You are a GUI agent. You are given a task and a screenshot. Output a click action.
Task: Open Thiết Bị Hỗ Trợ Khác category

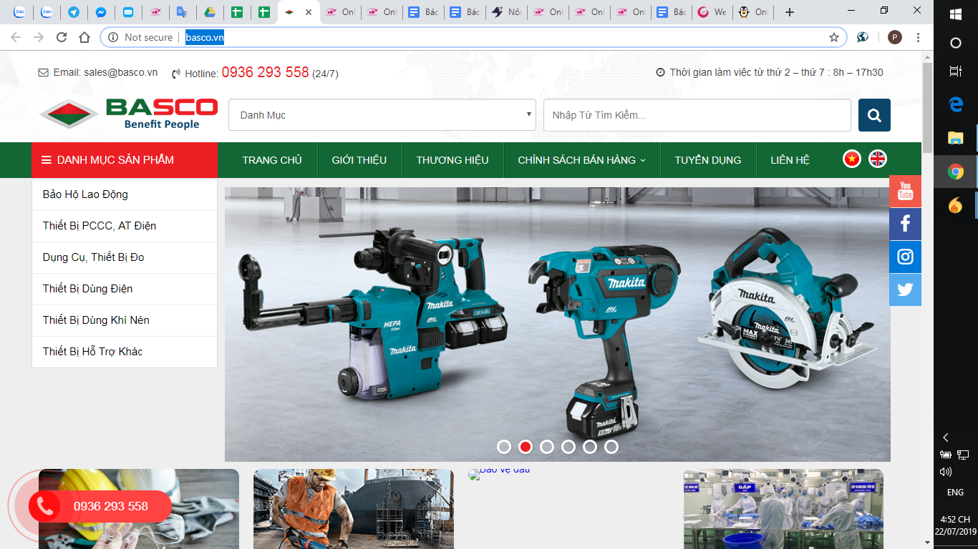[125, 352]
